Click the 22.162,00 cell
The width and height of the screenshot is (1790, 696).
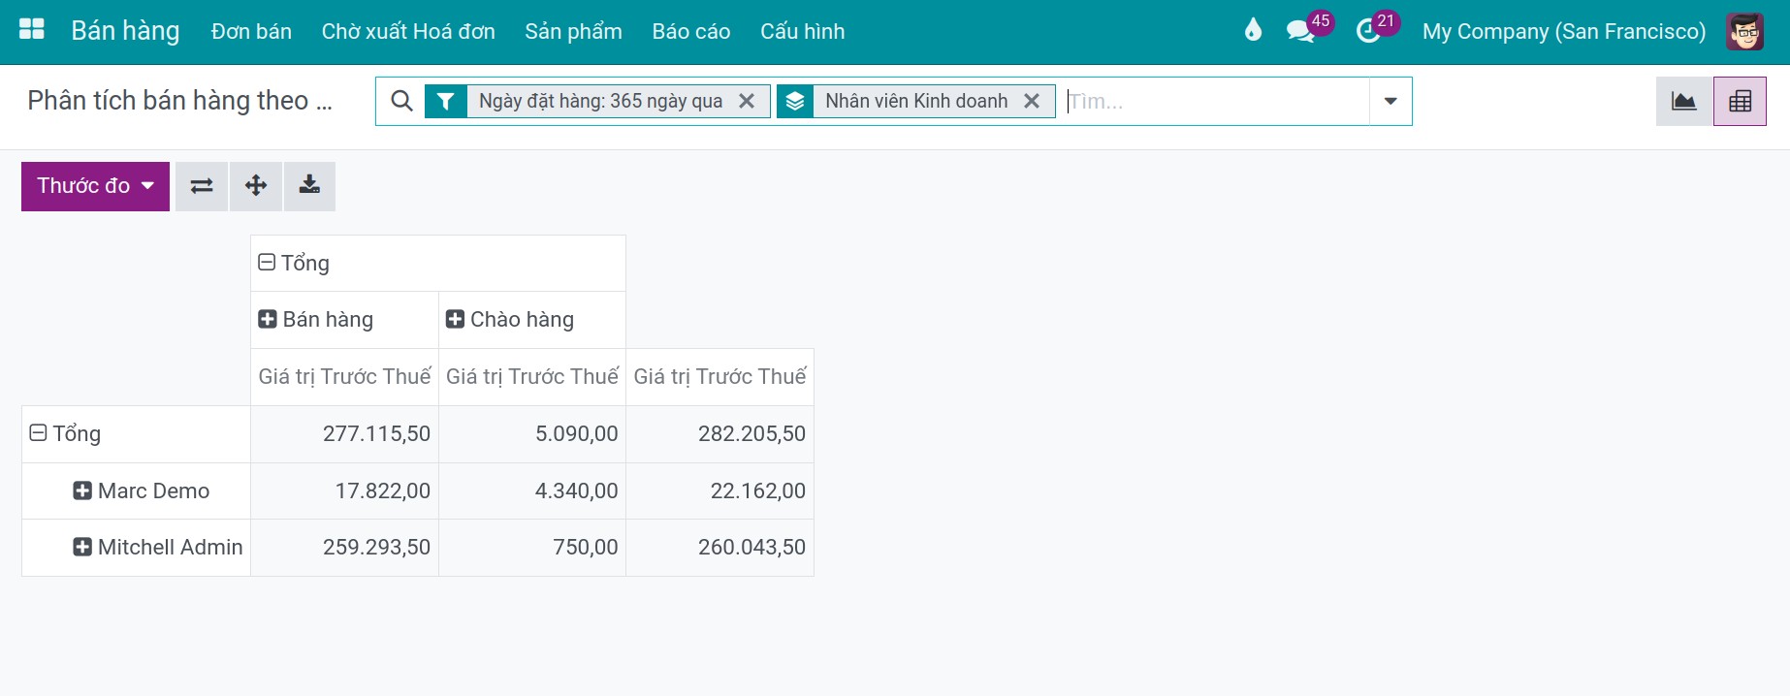tap(719, 490)
